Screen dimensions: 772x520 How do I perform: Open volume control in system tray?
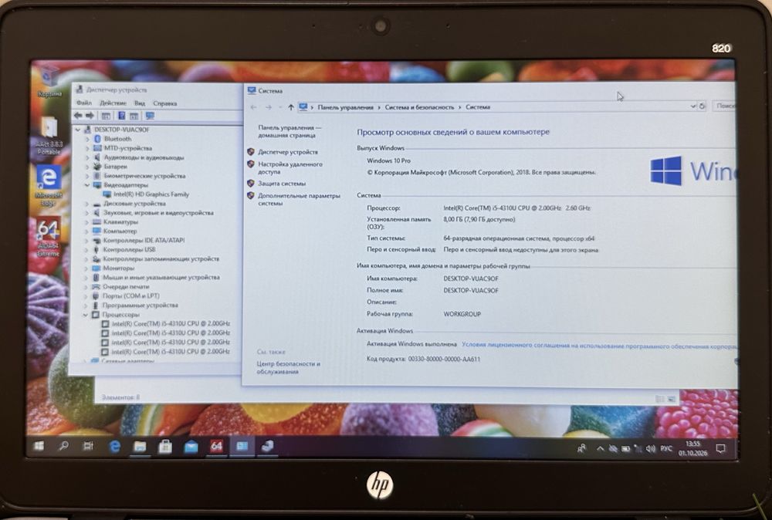[x=650, y=449]
